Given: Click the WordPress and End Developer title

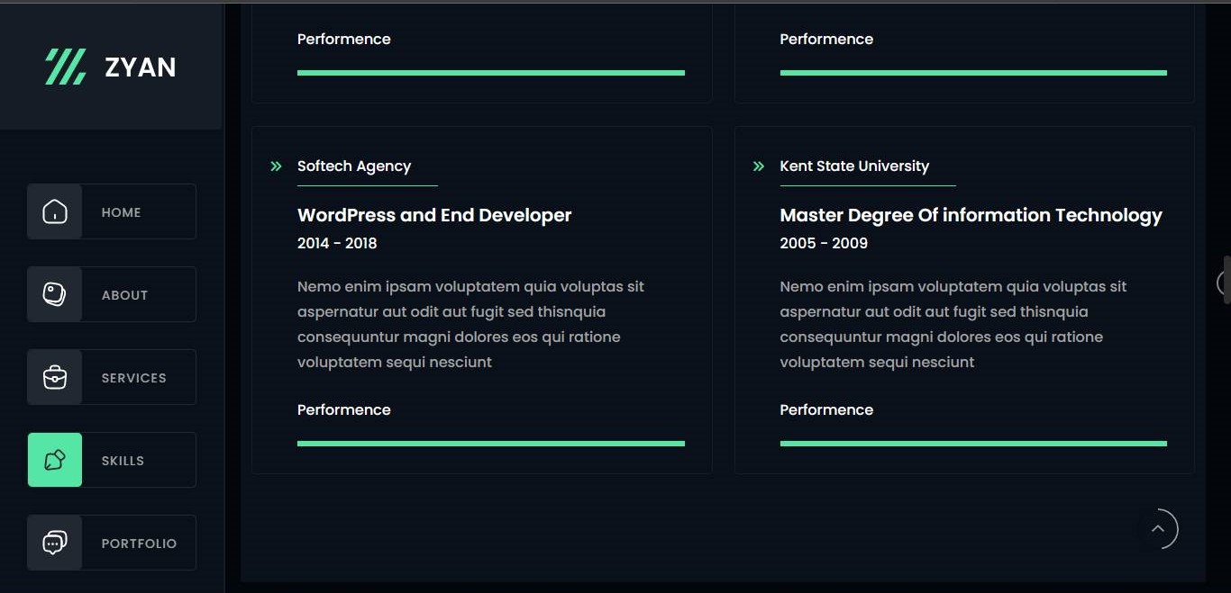Looking at the screenshot, I should (434, 215).
